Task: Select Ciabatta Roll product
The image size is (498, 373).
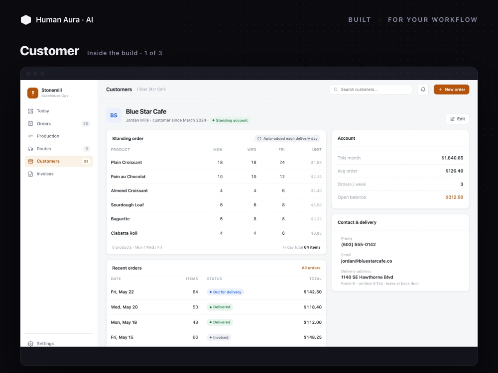Action: [x=124, y=233]
